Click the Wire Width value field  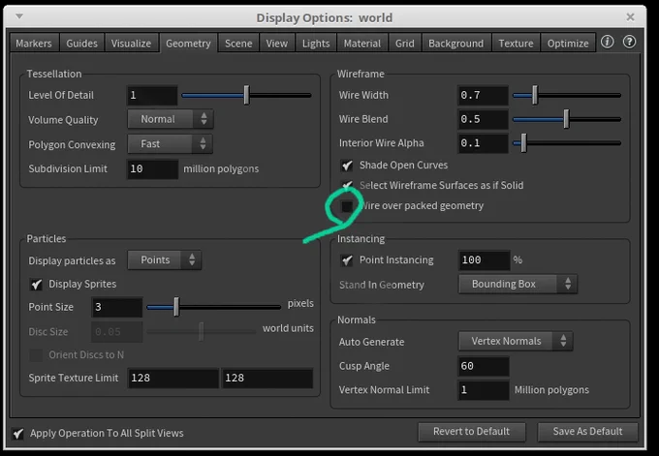(x=483, y=95)
